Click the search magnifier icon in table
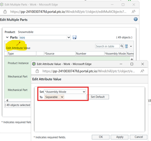This screenshot has width=151, height=141. pyautogui.click(x=122, y=46)
